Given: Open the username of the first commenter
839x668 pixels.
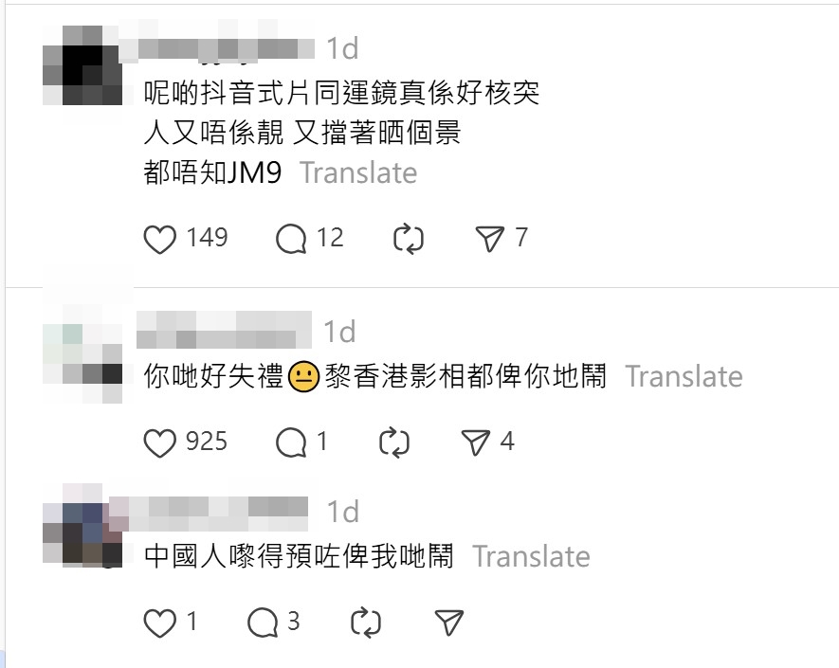Looking at the screenshot, I should 217,47.
